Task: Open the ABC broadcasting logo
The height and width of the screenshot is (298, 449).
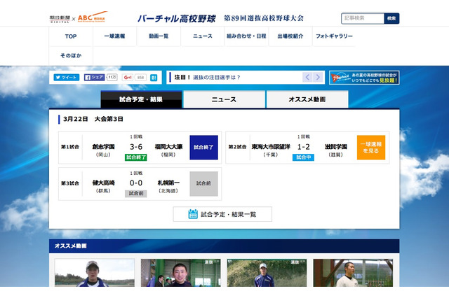Action: (x=92, y=17)
